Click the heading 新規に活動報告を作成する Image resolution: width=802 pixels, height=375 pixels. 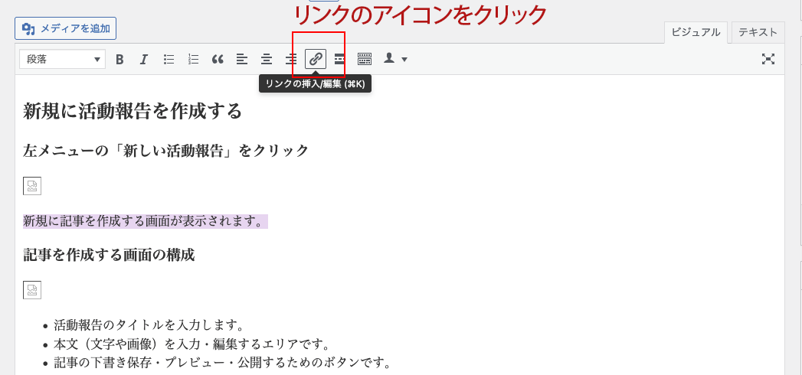[x=133, y=112]
